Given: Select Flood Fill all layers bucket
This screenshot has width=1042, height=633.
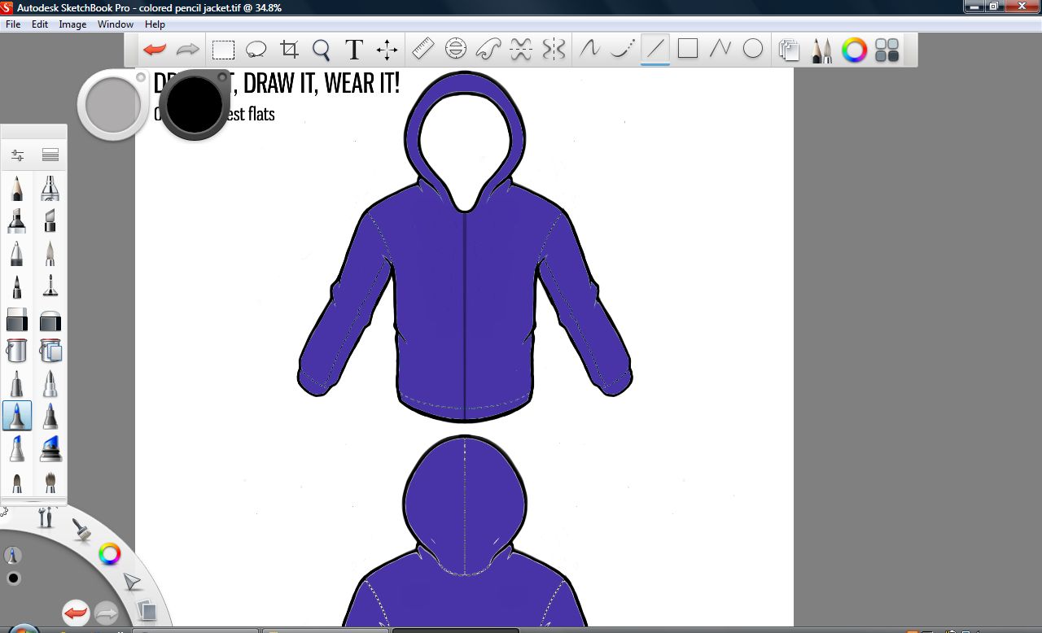Looking at the screenshot, I should pos(50,351).
